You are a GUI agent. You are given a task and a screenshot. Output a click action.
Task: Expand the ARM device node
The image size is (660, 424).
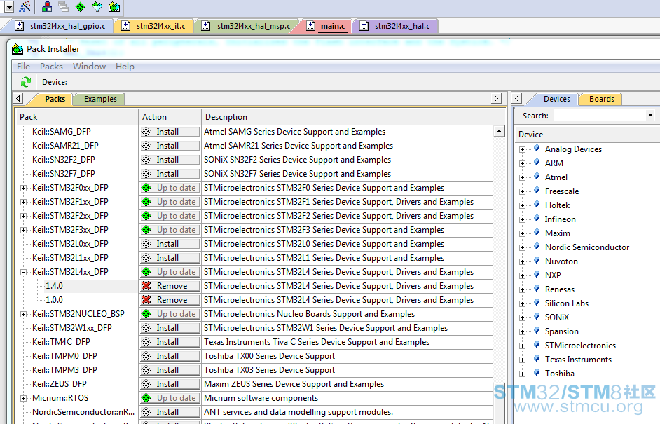[x=523, y=163]
